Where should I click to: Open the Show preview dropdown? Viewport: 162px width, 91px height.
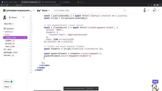(x=46, y=10)
